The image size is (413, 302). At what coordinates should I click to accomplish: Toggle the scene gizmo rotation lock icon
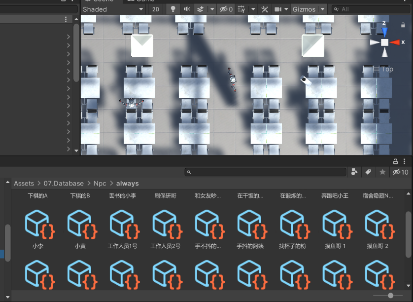(x=403, y=25)
